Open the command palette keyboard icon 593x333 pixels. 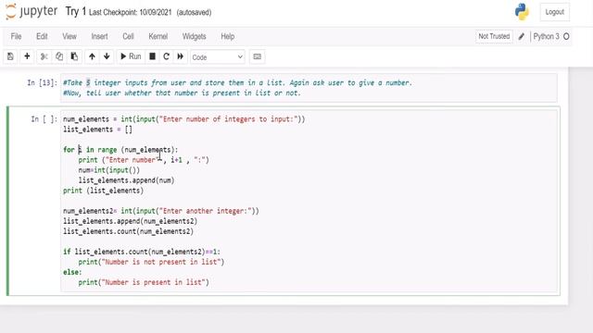pos(258,56)
